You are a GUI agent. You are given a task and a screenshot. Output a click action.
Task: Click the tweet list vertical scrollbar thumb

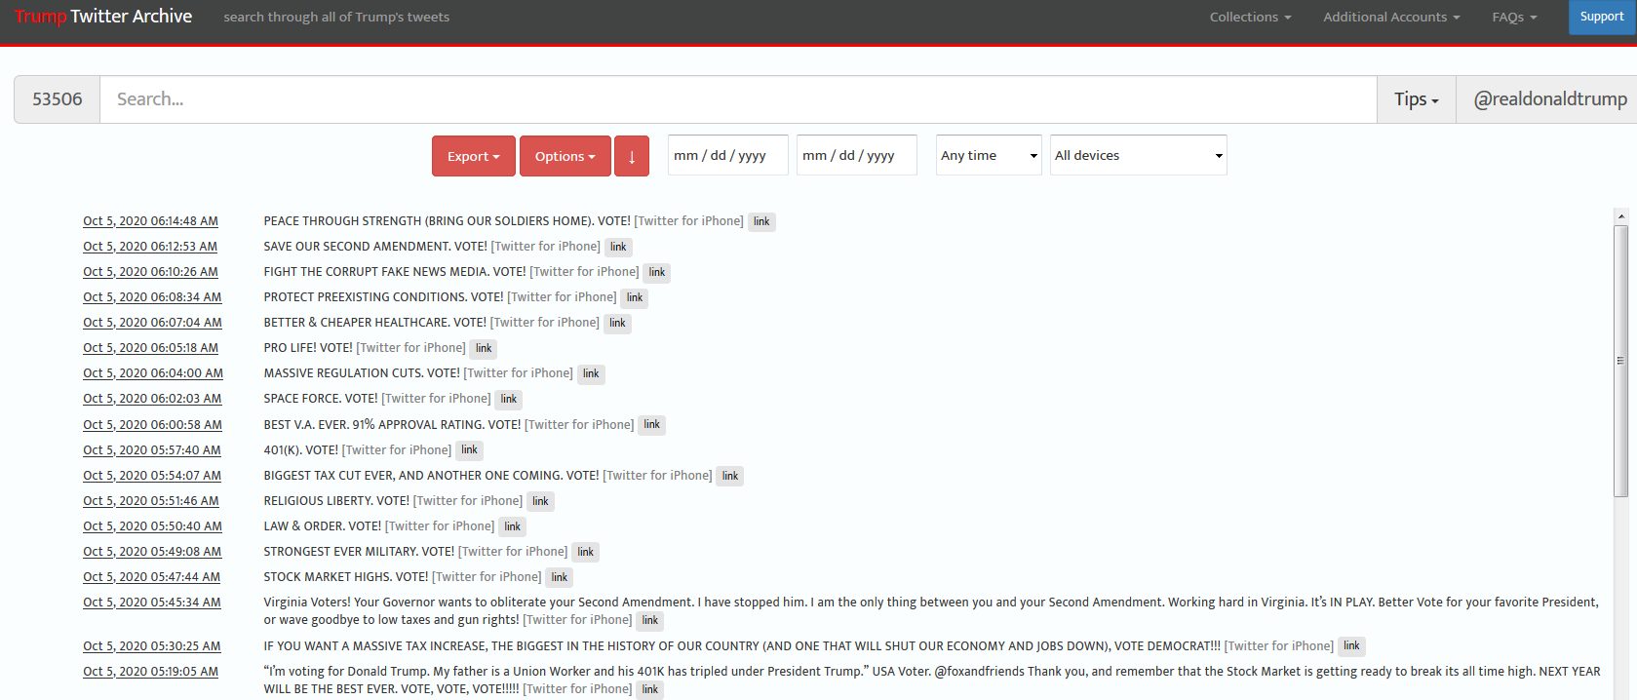(x=1620, y=361)
